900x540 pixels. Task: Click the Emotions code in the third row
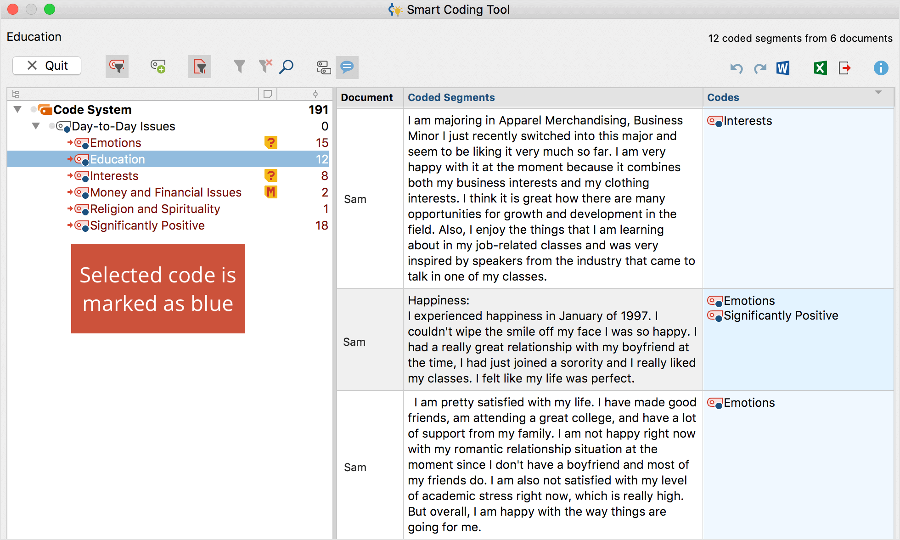click(x=749, y=403)
